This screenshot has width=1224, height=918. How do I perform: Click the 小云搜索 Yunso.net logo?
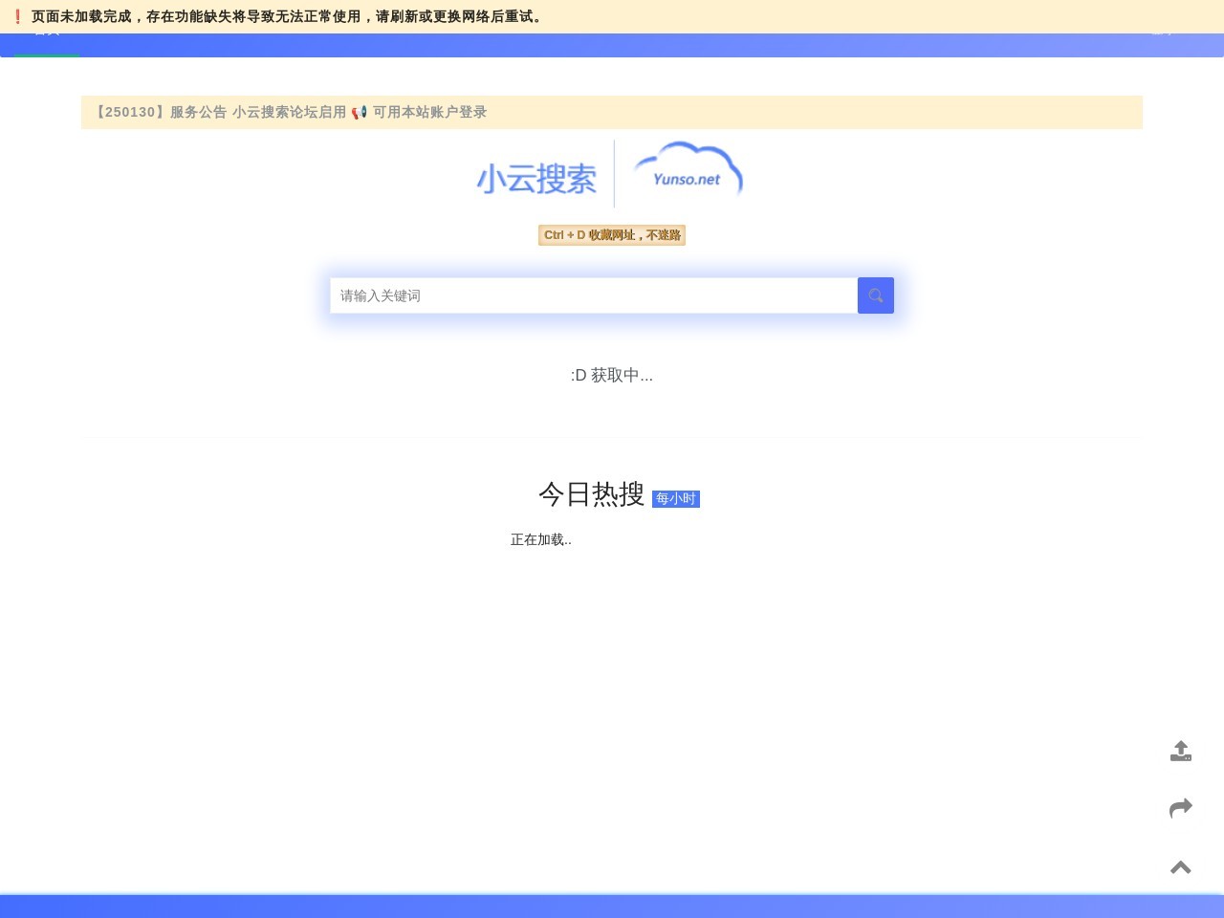pos(611,174)
